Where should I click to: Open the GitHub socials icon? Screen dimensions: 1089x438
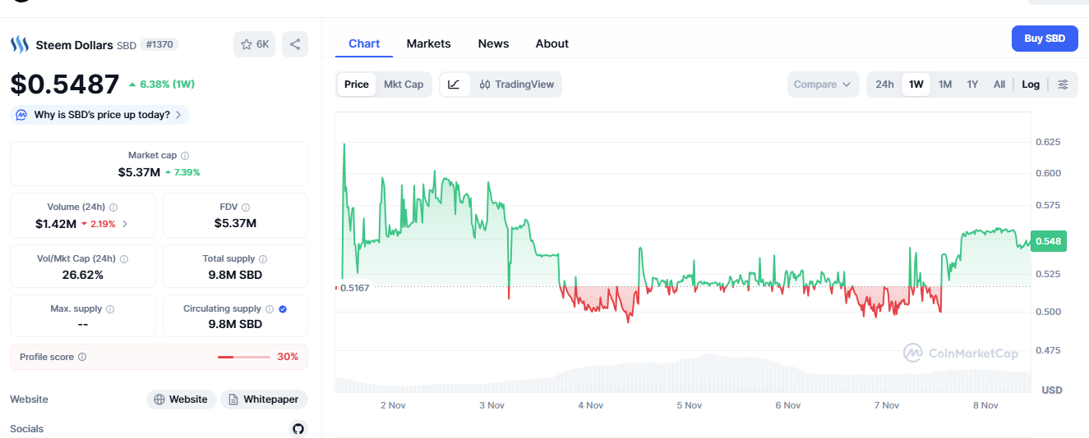[298, 429]
